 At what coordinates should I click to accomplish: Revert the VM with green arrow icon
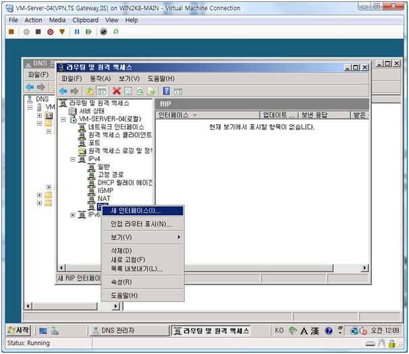(x=116, y=32)
